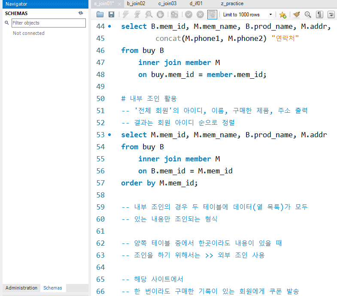The image size is (337, 296).
Task: Toggle word wrapping in the editor
Action: tap(331, 15)
